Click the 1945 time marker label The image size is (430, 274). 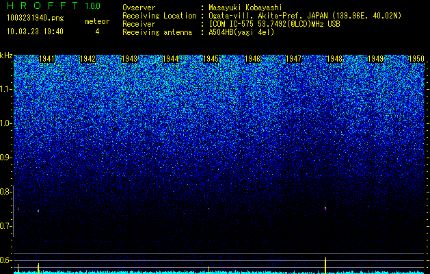coord(211,59)
